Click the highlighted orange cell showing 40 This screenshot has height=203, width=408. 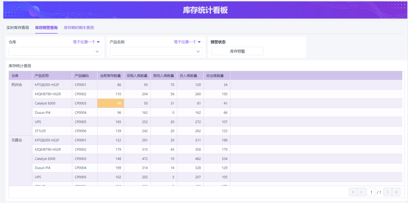111,103
